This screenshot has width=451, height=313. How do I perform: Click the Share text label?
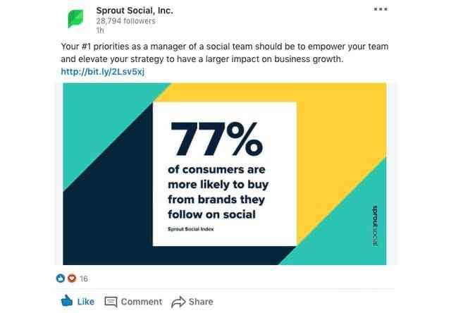(x=201, y=302)
